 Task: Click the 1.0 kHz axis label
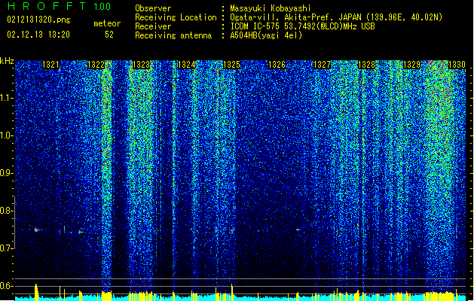point(7,135)
